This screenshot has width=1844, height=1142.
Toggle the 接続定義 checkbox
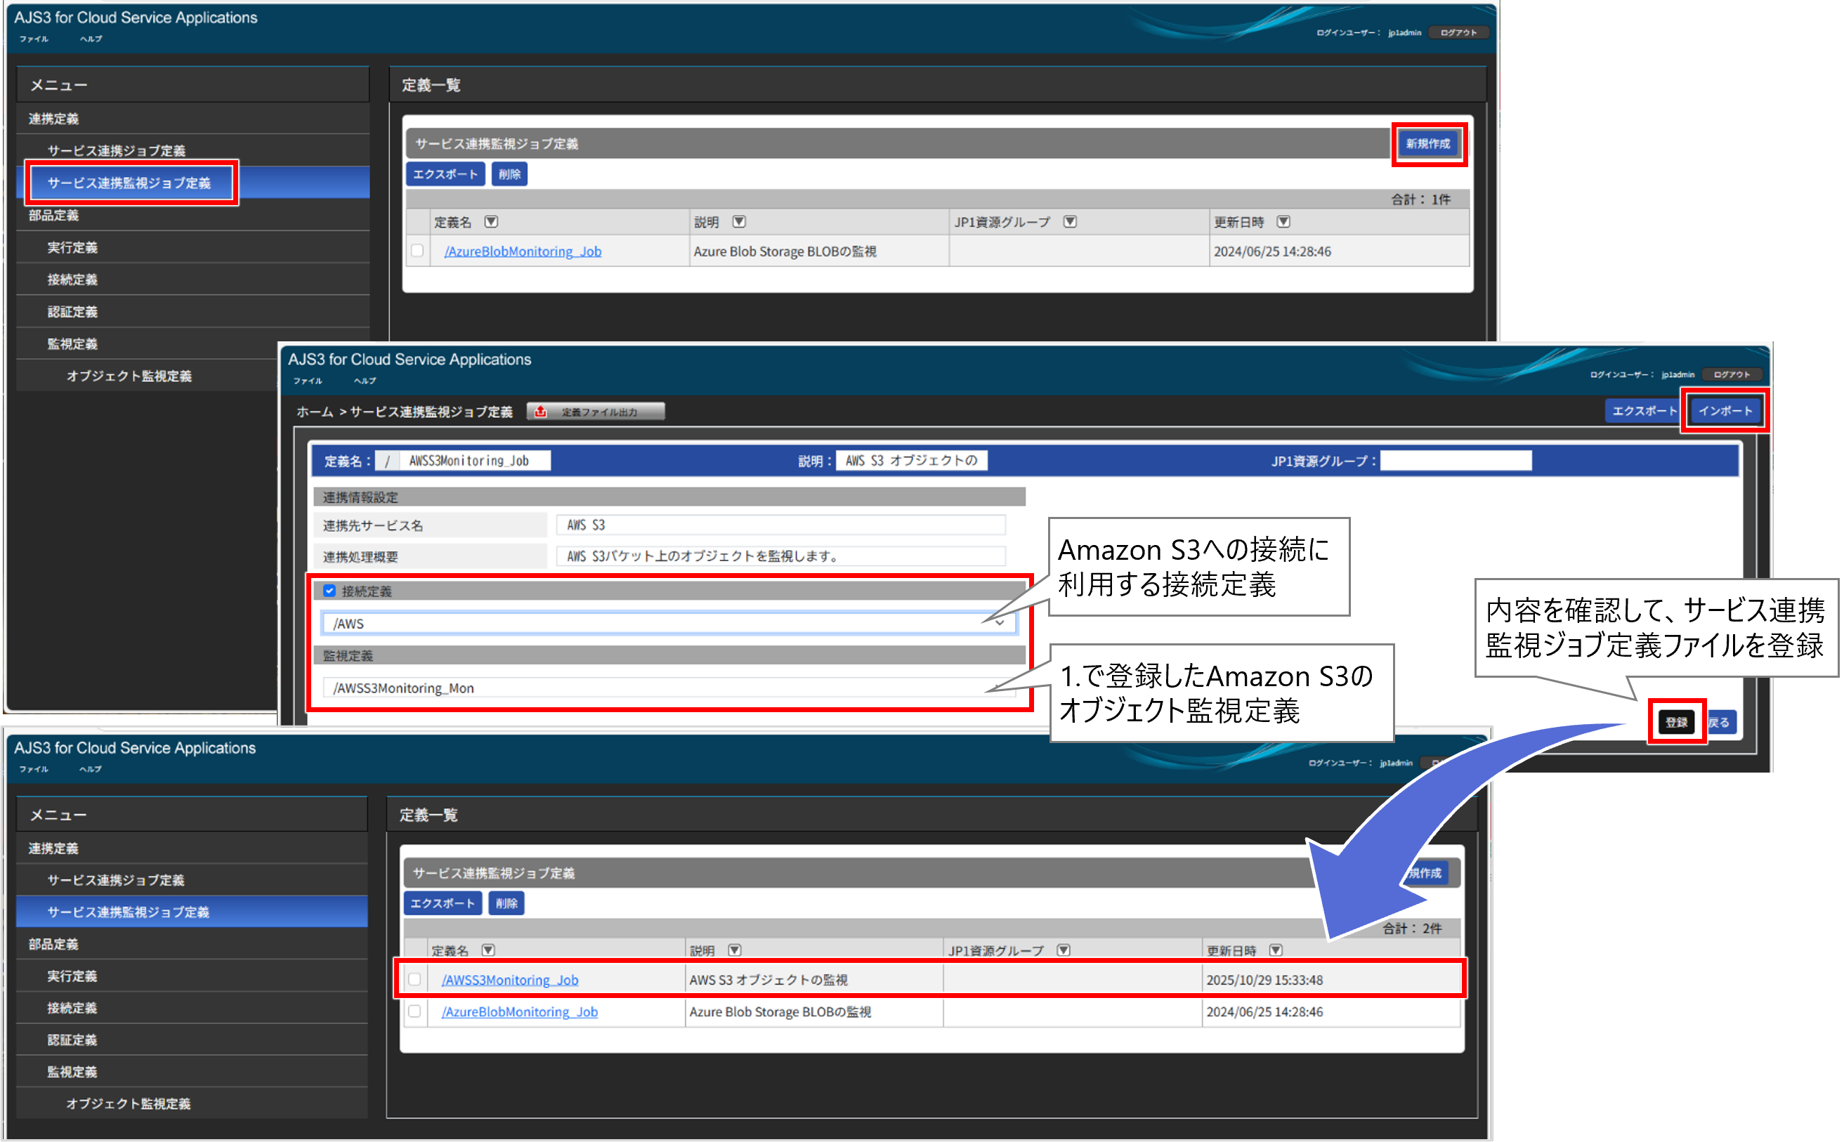tap(329, 591)
